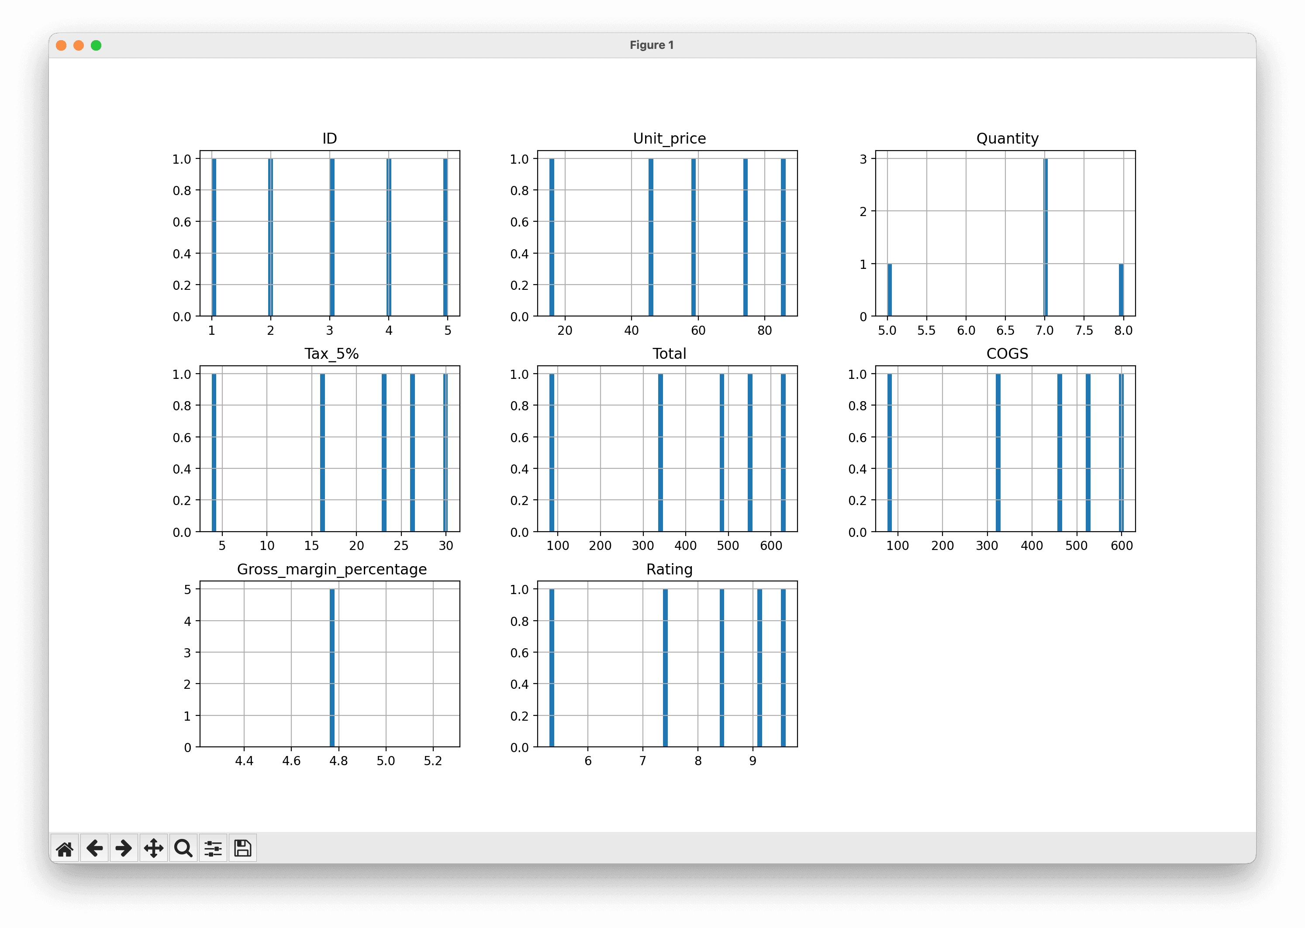The width and height of the screenshot is (1305, 928).
Task: Click y-axis label '5' of Gross_margin_percentage plot
Action: (187, 589)
